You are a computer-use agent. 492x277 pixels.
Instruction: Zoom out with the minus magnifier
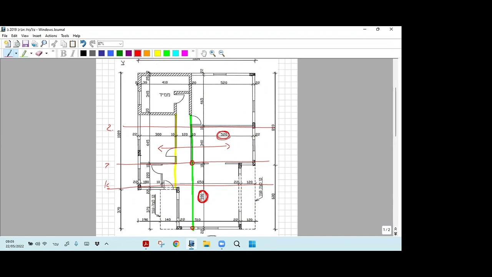click(x=221, y=53)
